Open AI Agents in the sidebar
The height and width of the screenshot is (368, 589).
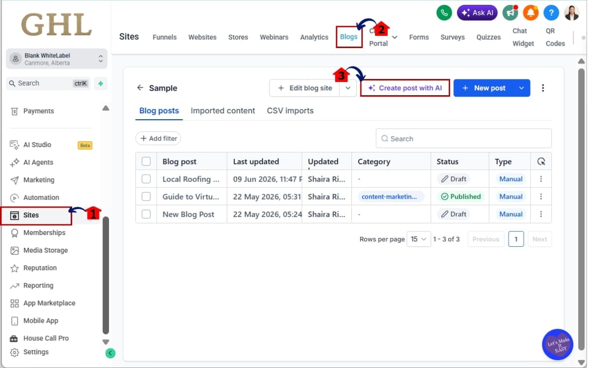click(x=38, y=162)
